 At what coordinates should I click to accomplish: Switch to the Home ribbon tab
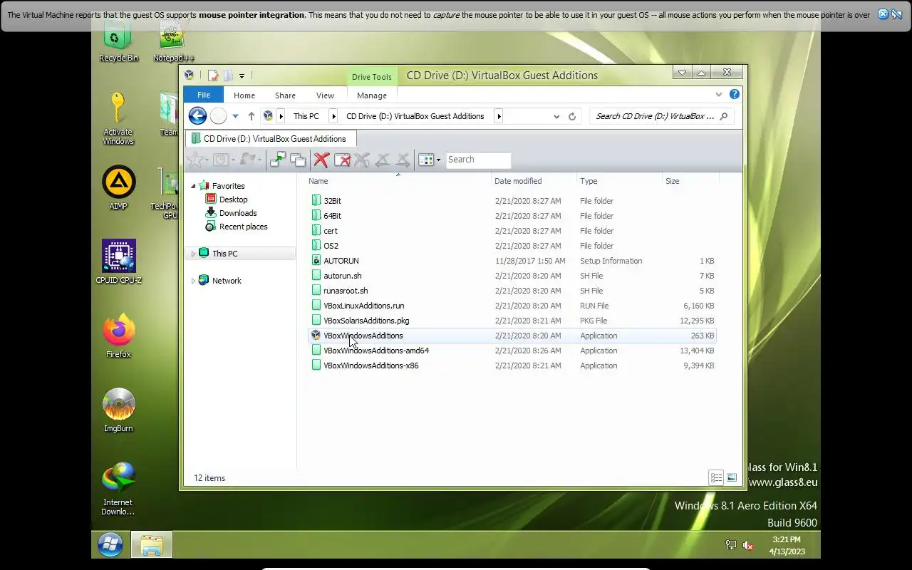tap(244, 95)
